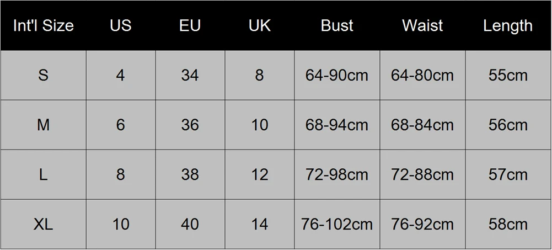Select the Waist header cell

coord(422,25)
